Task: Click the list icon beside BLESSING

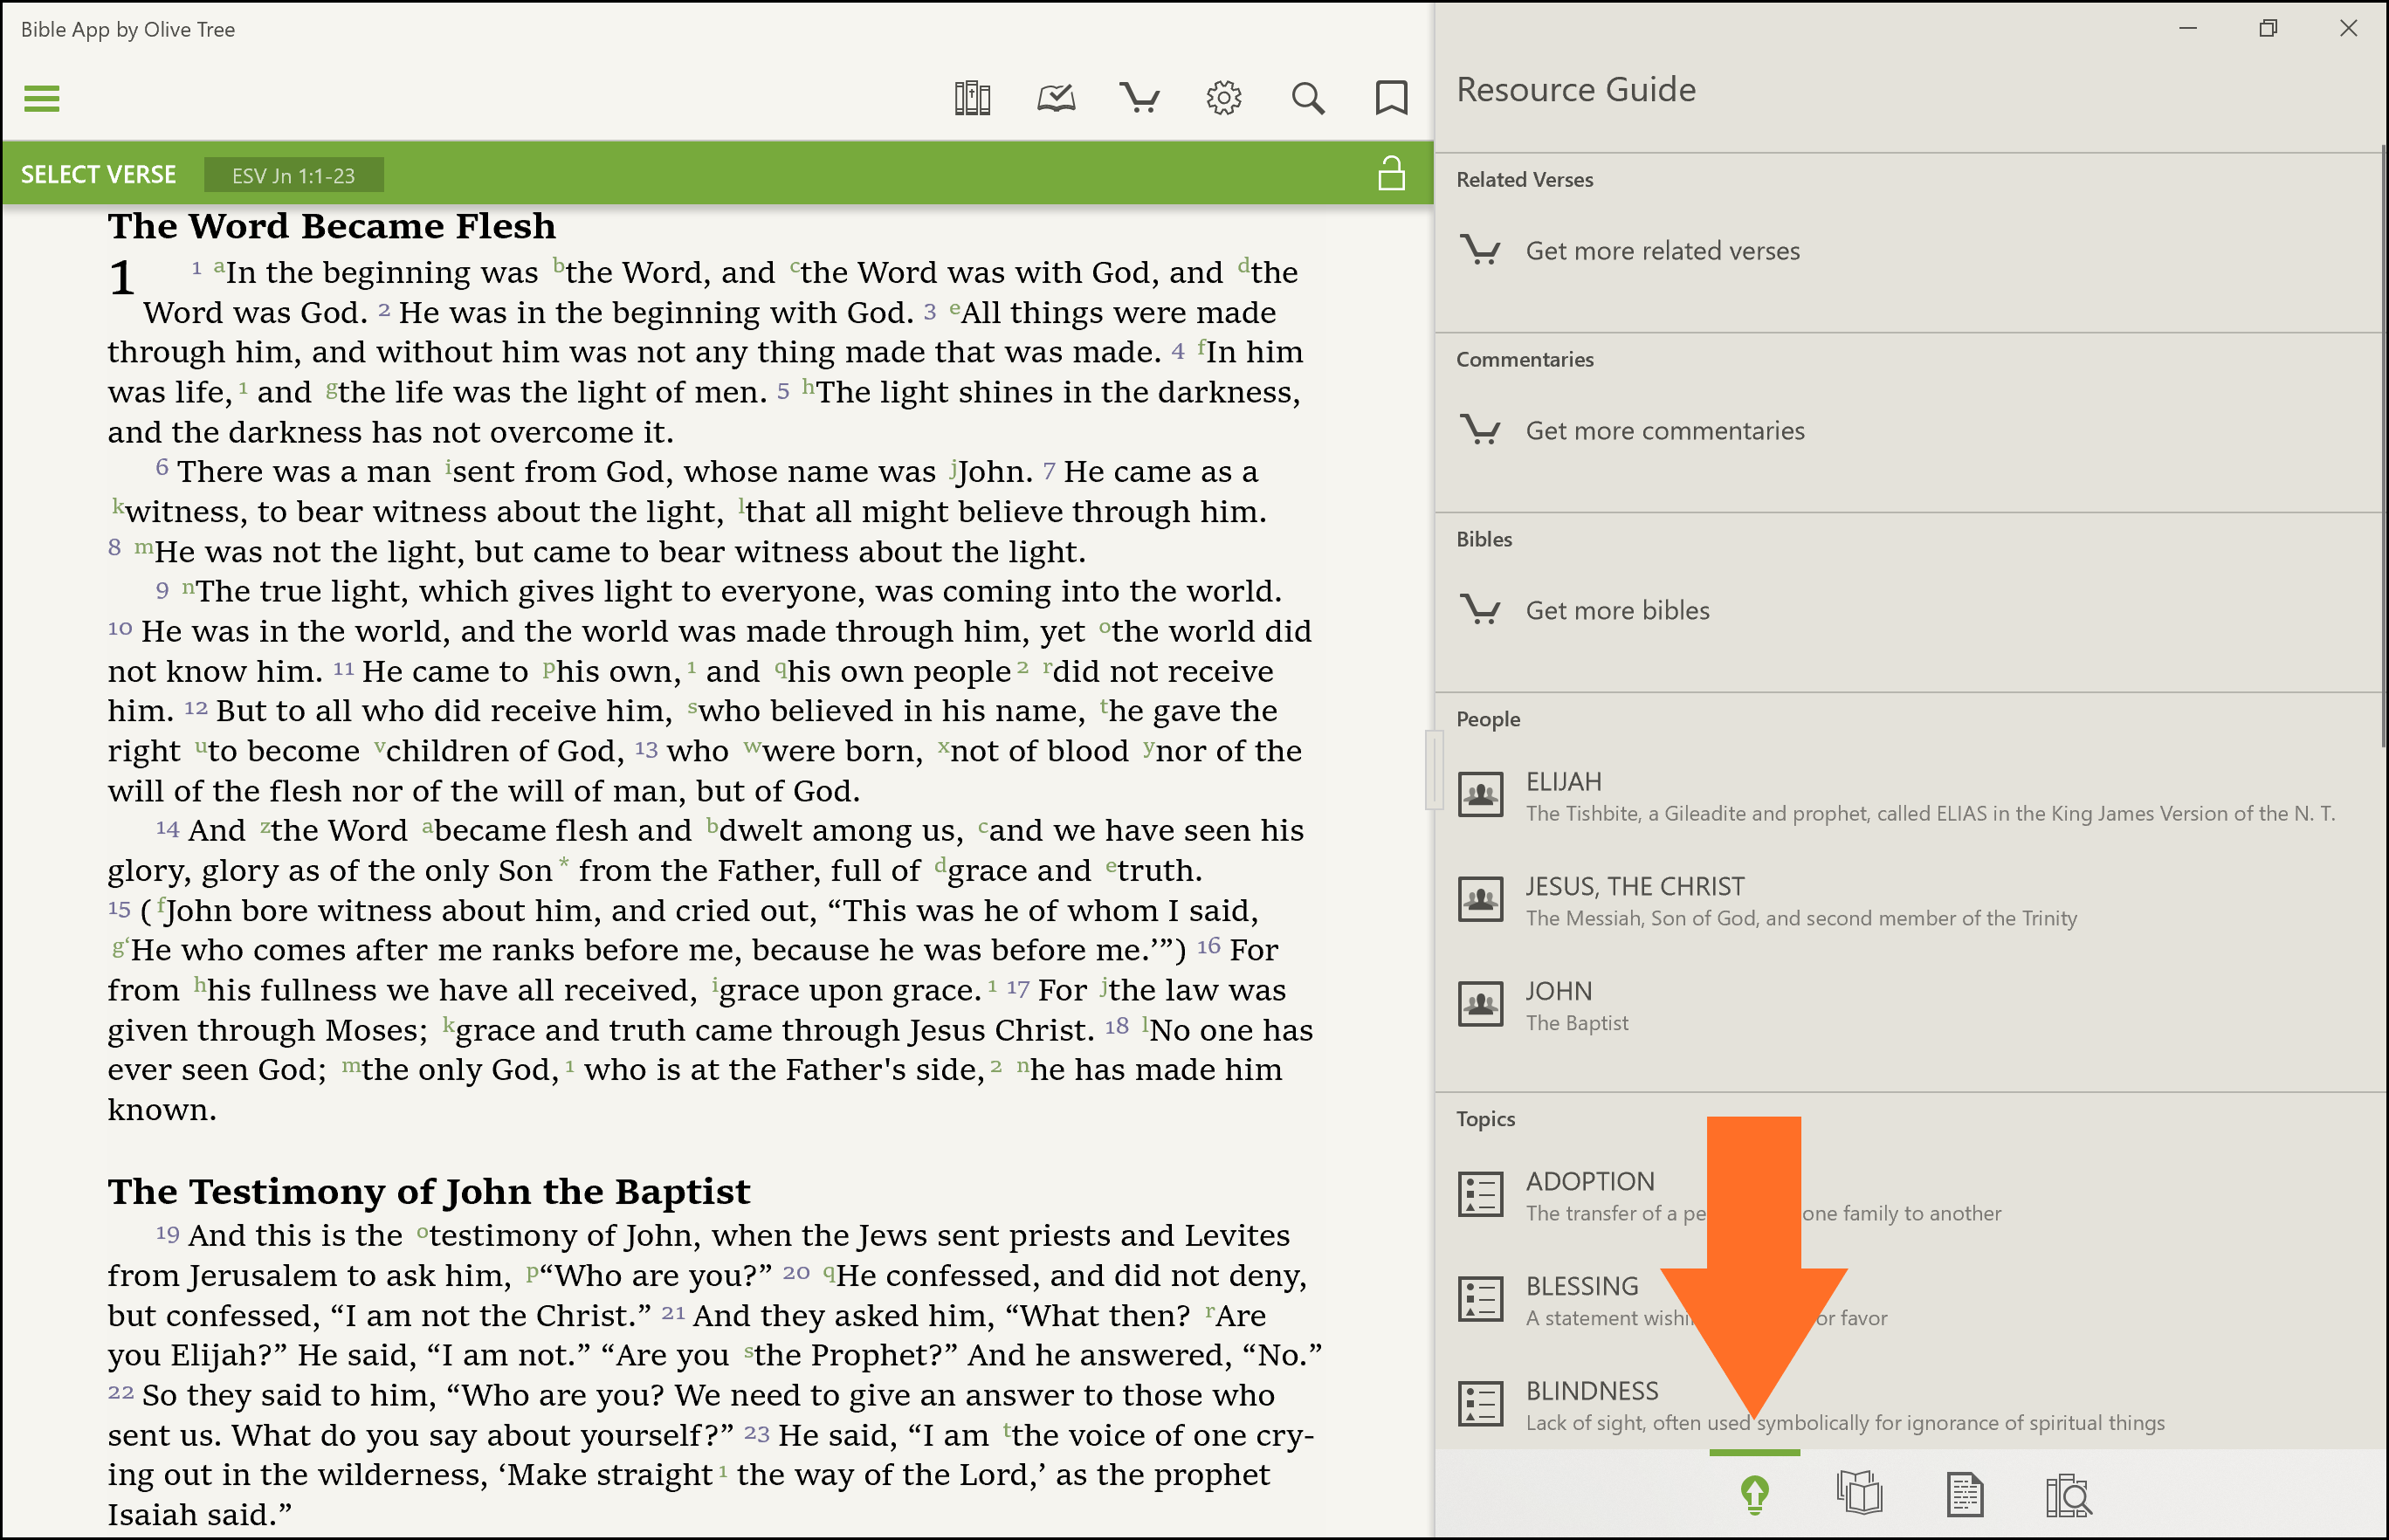Action: click(1481, 1300)
